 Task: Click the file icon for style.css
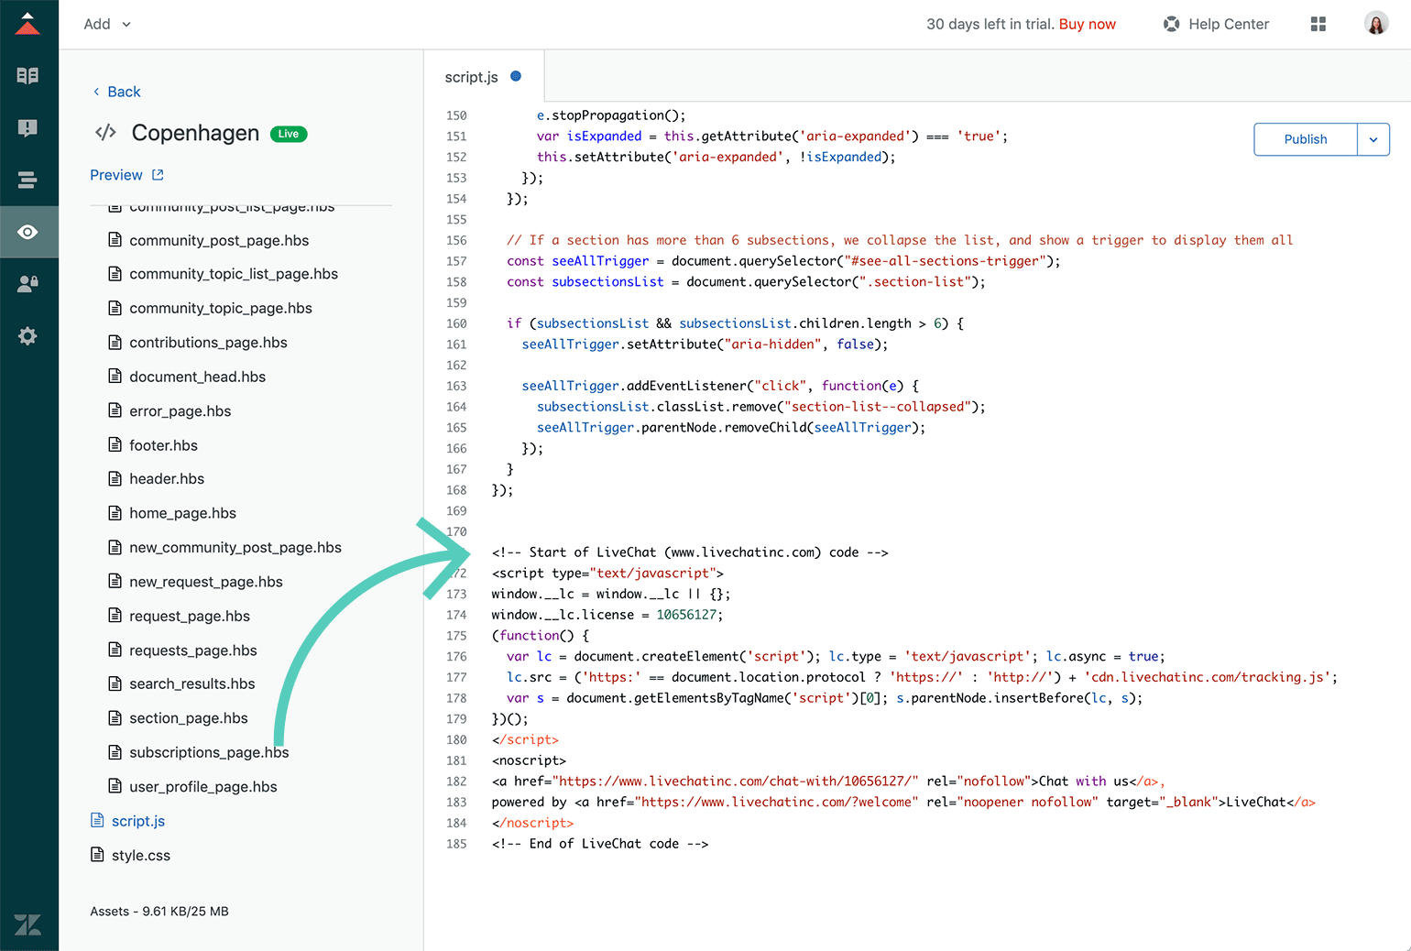point(97,856)
